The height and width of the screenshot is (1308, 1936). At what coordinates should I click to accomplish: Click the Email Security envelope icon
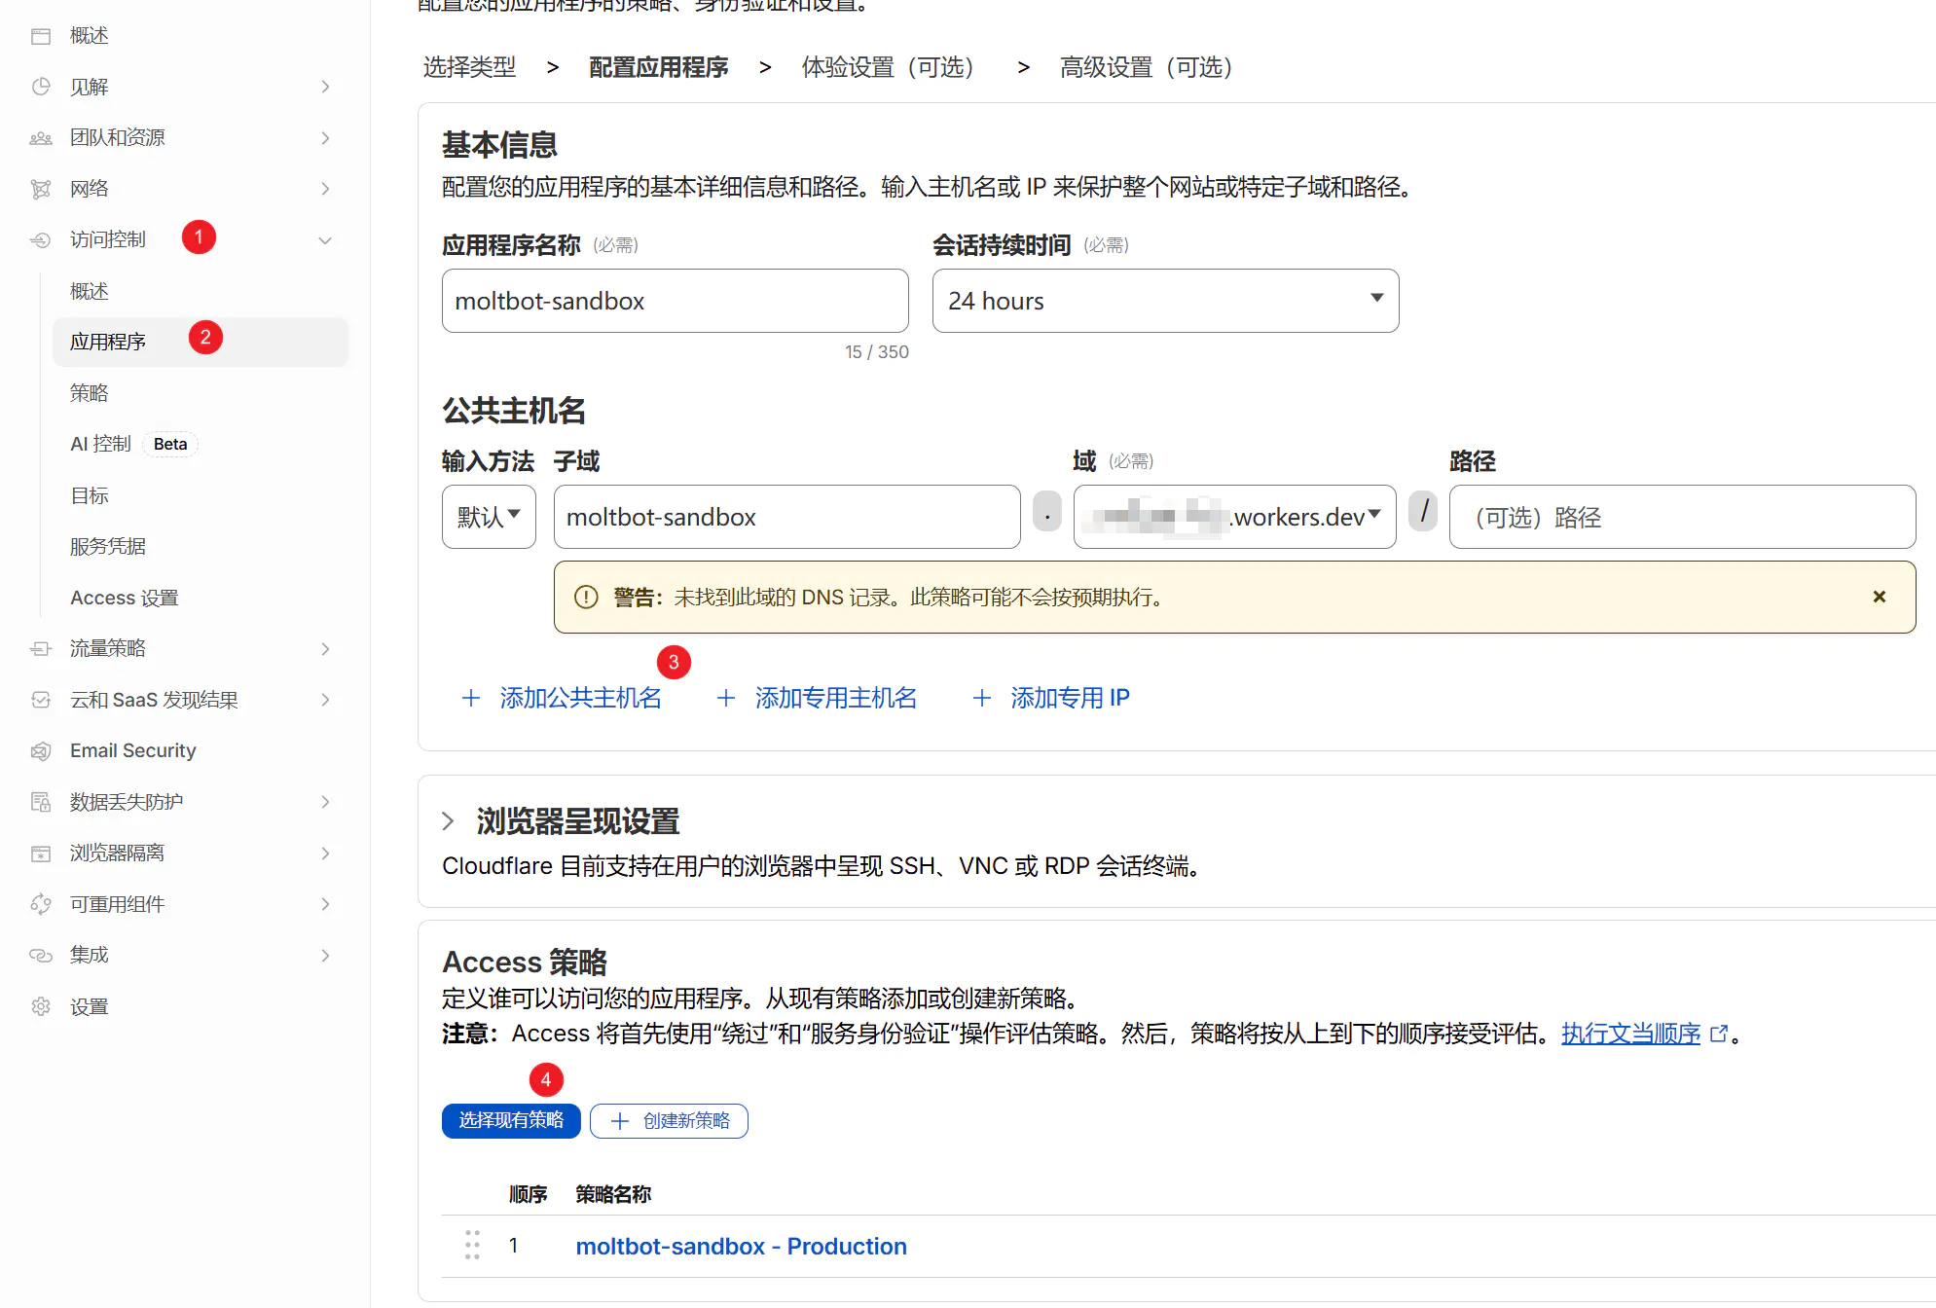point(41,751)
